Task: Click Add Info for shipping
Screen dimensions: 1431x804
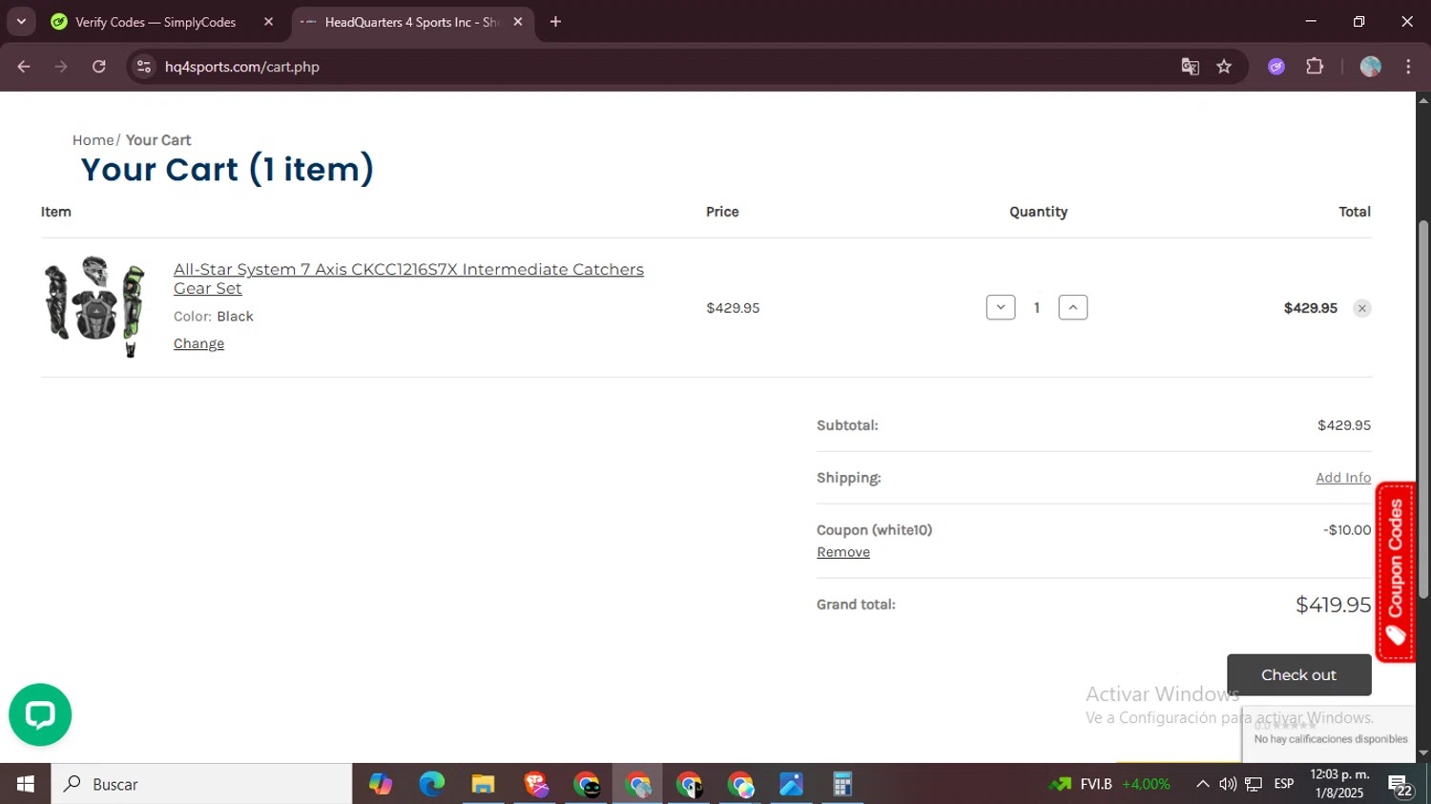Action: pyautogui.click(x=1343, y=478)
